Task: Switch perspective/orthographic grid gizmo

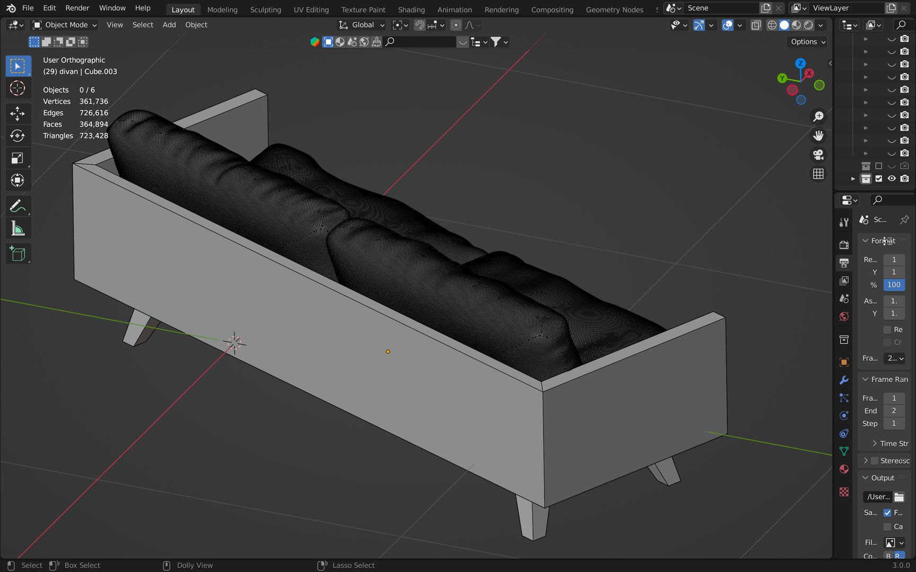Action: pos(818,174)
